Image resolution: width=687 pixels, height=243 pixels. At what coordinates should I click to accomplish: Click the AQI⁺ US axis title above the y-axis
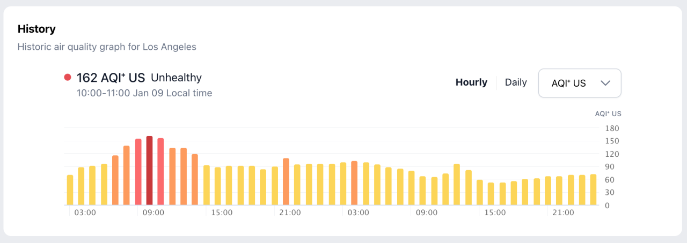(x=608, y=113)
